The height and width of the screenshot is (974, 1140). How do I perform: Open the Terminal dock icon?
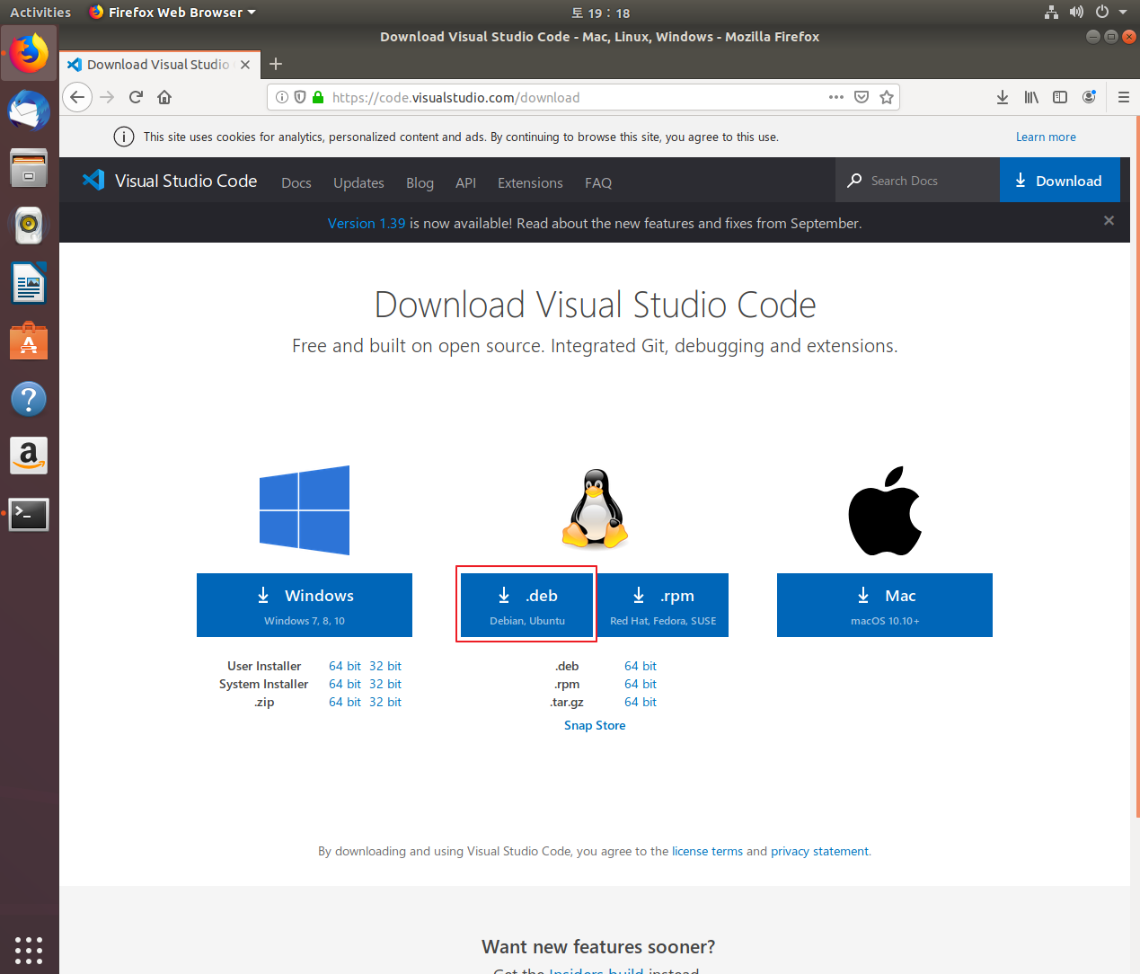29,514
